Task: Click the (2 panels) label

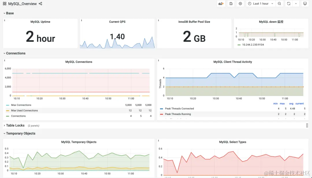Action: [34, 126]
